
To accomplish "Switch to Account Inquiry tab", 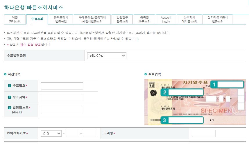I will (166, 19).
